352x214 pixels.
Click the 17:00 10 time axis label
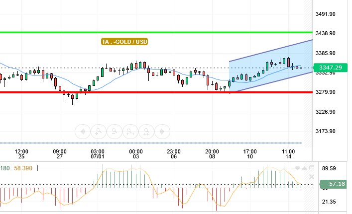[x=250, y=154]
